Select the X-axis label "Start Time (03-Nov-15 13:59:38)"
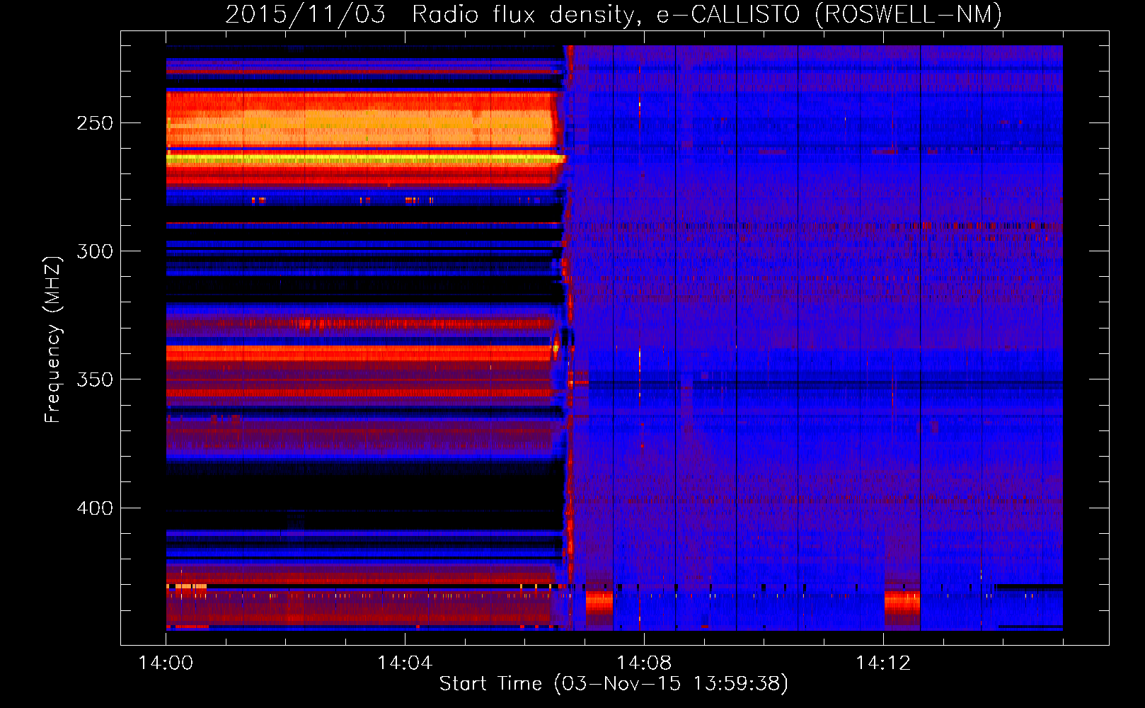The height and width of the screenshot is (708, 1145). pyautogui.click(x=614, y=684)
